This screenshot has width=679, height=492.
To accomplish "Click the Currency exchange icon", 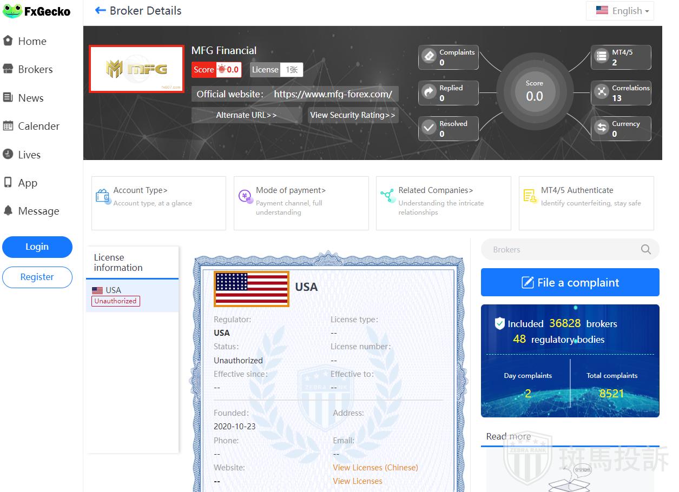I will (602, 128).
